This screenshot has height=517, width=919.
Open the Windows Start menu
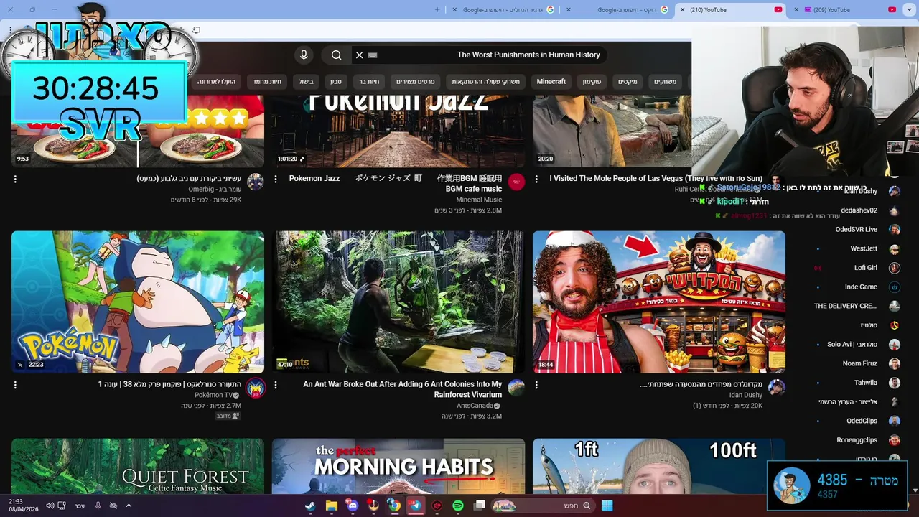click(x=607, y=506)
